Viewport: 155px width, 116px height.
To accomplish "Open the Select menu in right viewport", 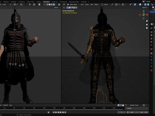I will click(87, 5).
